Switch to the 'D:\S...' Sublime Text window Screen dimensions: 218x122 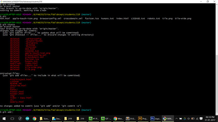(x=130, y=119)
